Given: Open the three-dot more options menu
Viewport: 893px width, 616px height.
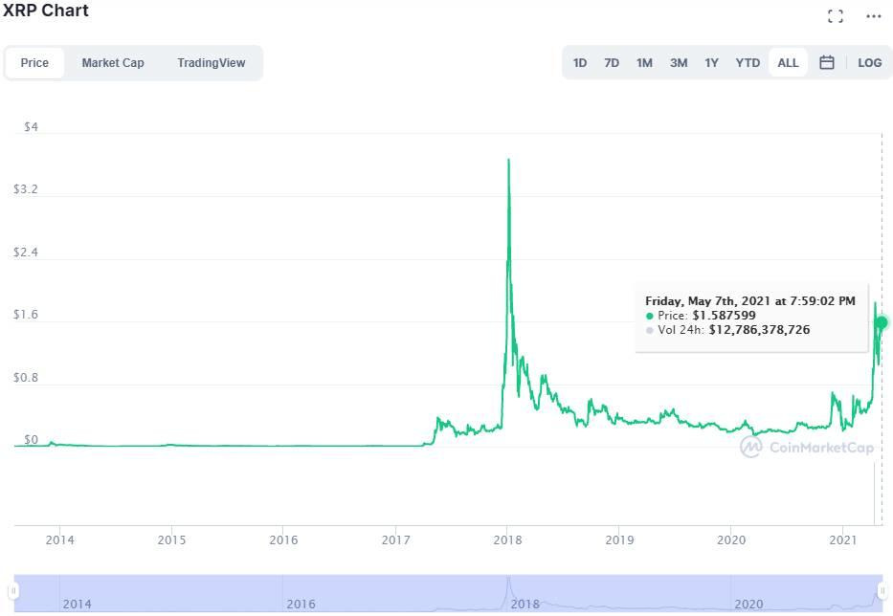Looking at the screenshot, I should pos(873,15).
